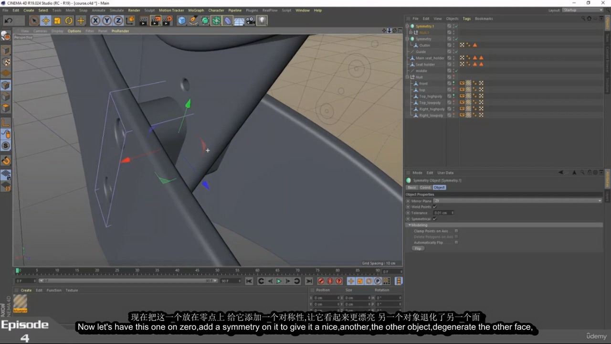Open the Sculpt menu
This screenshot has width=611, height=344.
(x=149, y=10)
